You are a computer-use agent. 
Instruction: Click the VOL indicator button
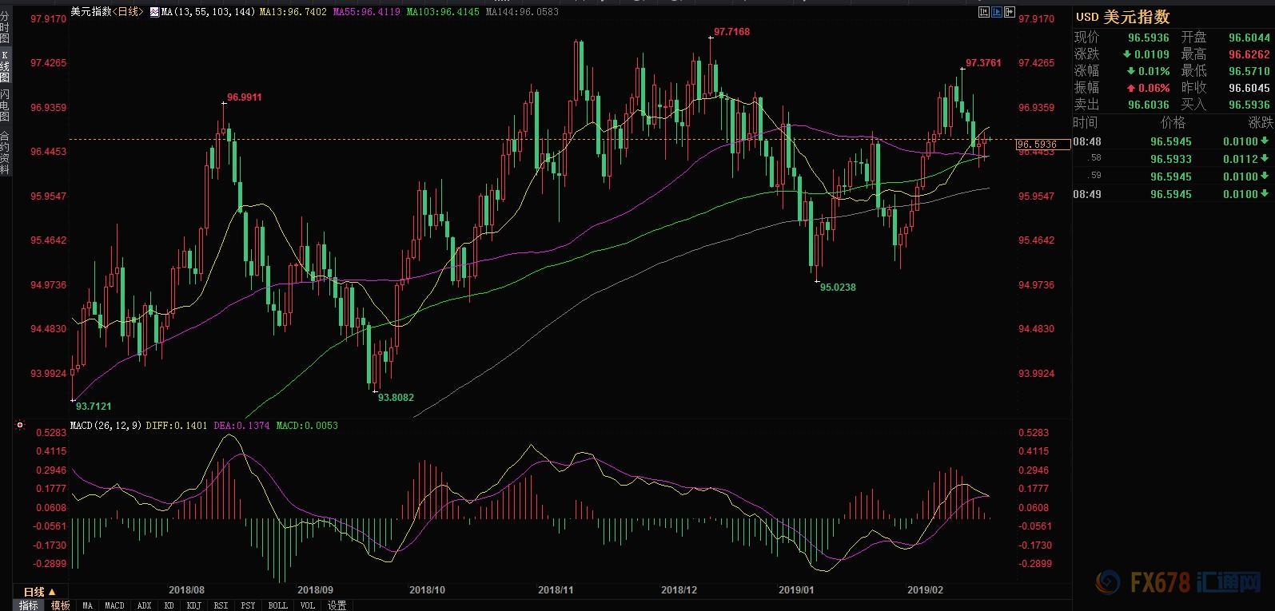(x=308, y=605)
